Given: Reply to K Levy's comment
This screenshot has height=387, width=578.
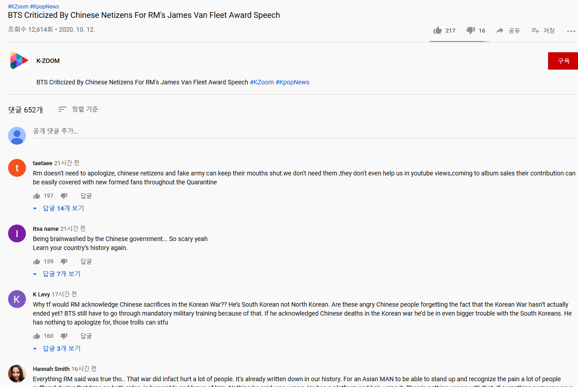Looking at the screenshot, I should point(86,336).
